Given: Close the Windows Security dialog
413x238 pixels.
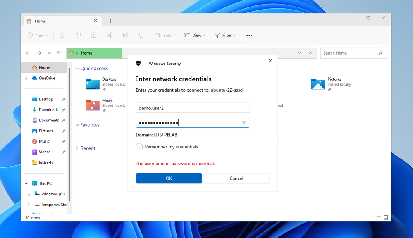Looking at the screenshot, I should click(270, 61).
